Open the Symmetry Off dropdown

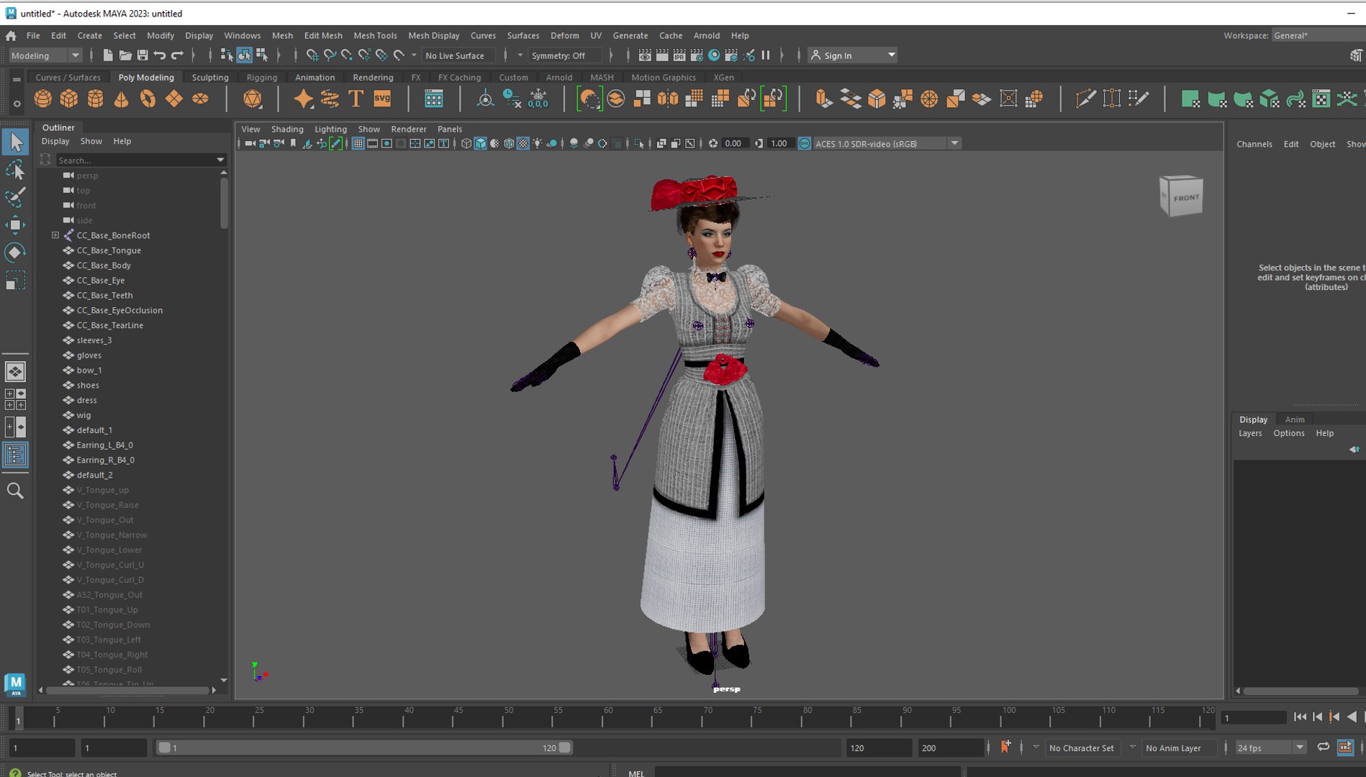566,55
